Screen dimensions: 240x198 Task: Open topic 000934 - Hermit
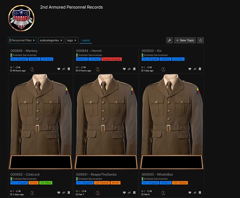(x=89, y=51)
